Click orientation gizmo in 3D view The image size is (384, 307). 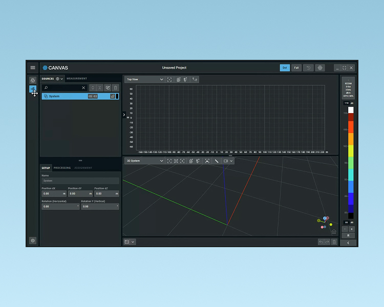tap(325, 222)
